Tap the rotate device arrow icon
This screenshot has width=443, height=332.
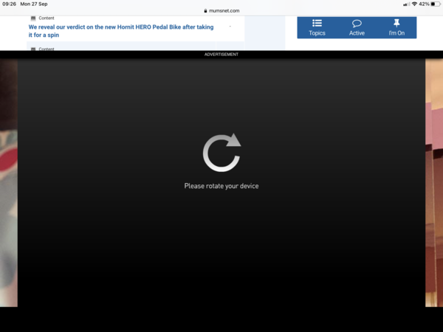click(x=221, y=153)
